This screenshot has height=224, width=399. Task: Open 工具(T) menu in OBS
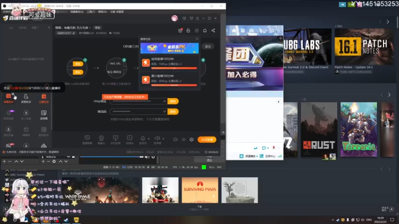coord(91,11)
